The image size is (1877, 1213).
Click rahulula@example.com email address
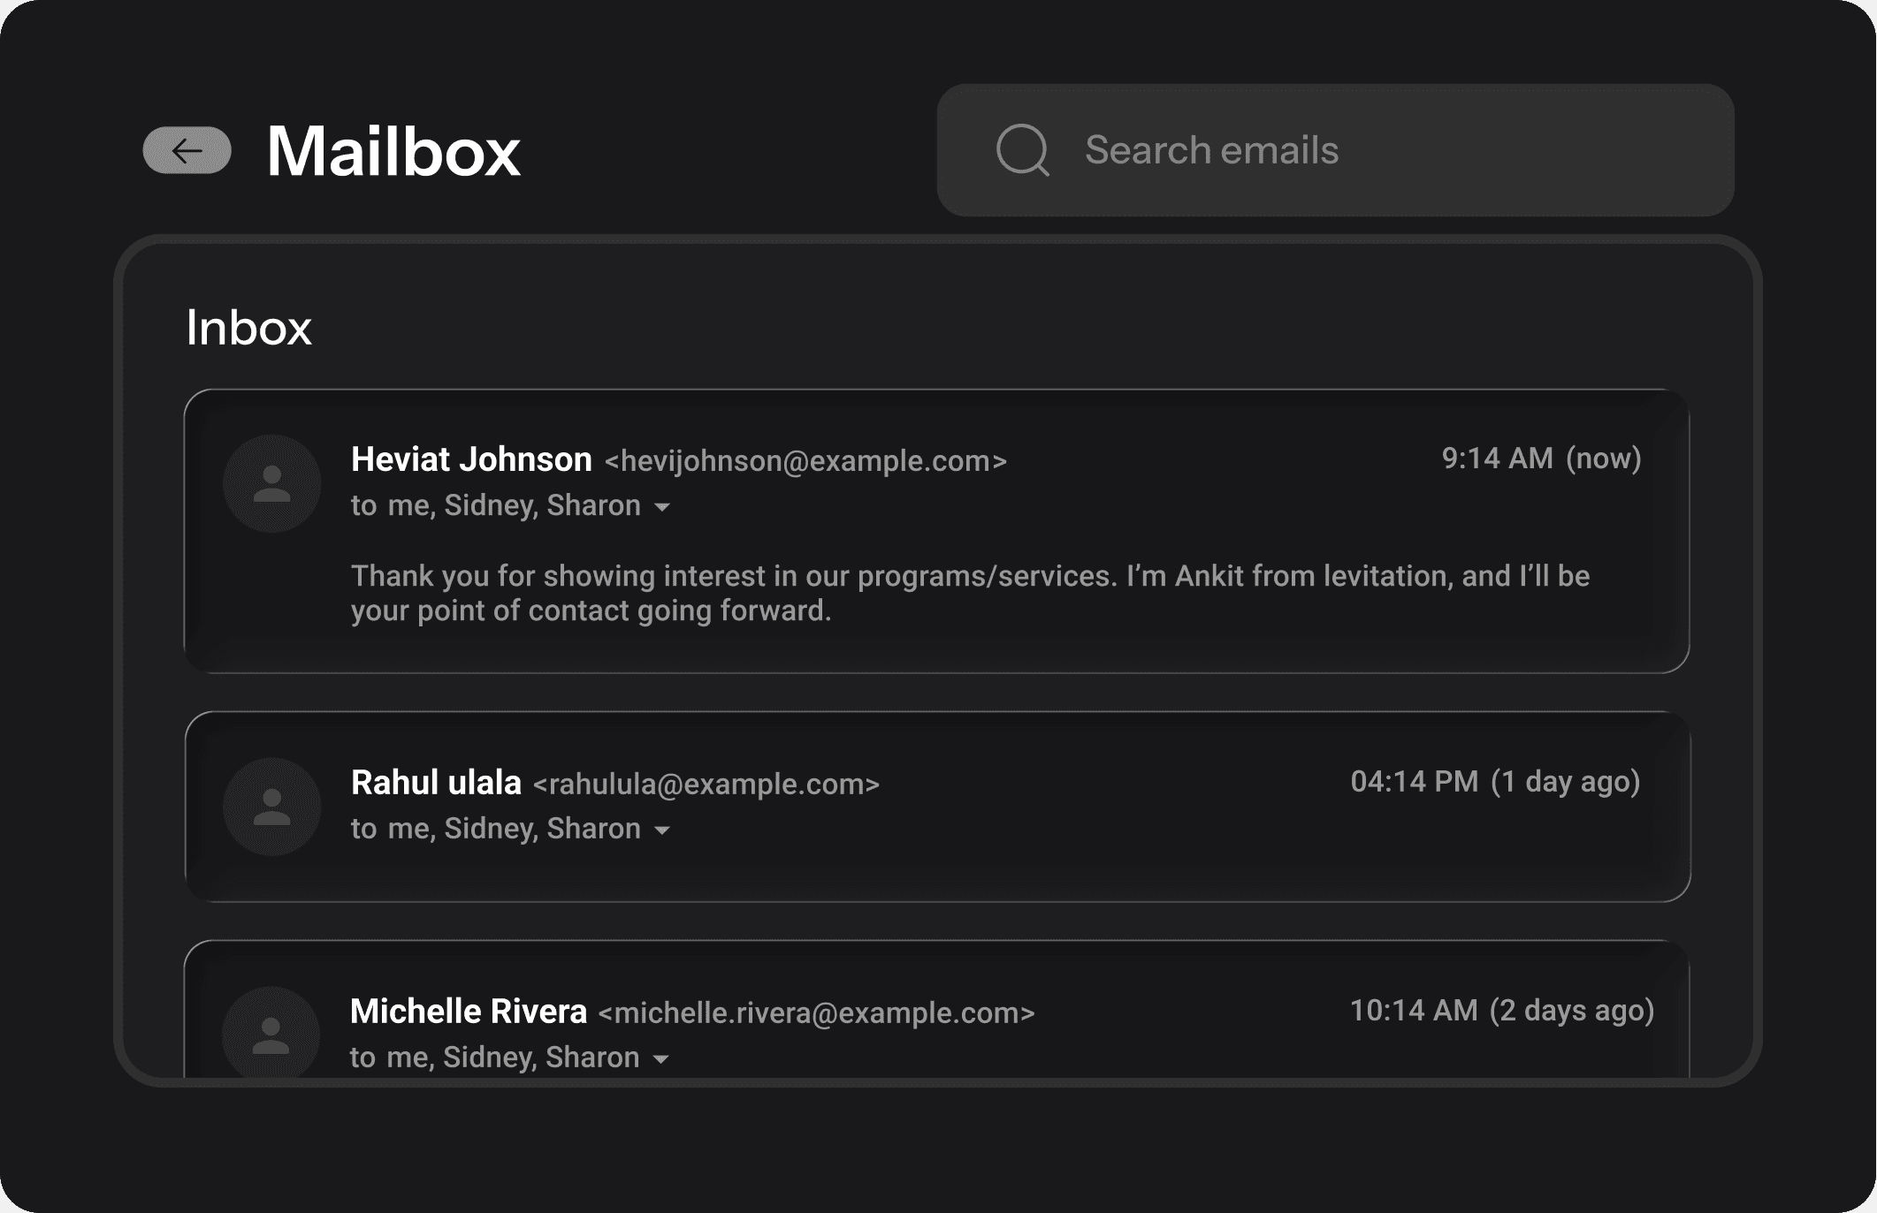706,785
